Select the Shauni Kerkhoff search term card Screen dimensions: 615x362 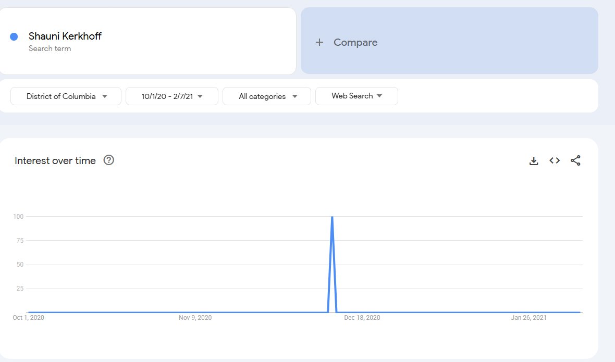[x=147, y=41]
